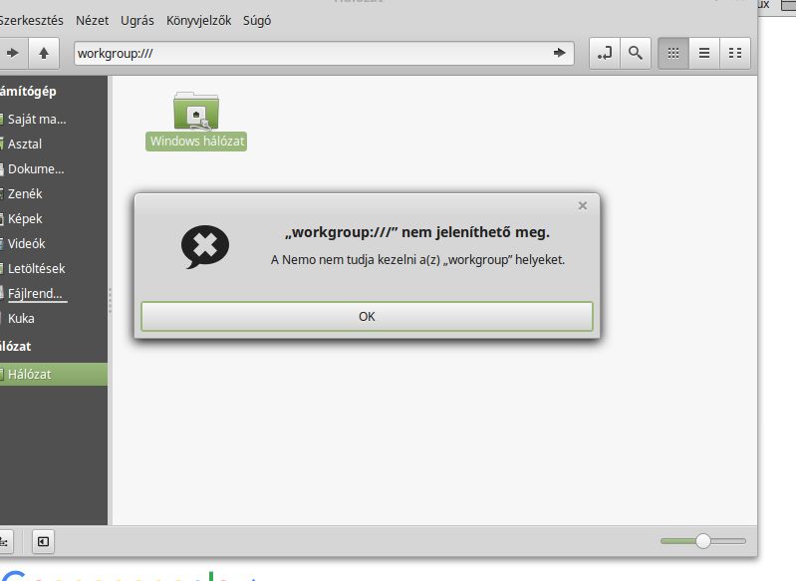
Task: Open the Windows hálózat folder icon
Action: (x=196, y=111)
